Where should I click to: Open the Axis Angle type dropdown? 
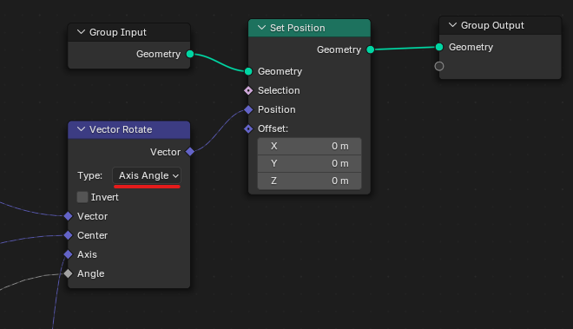click(147, 175)
